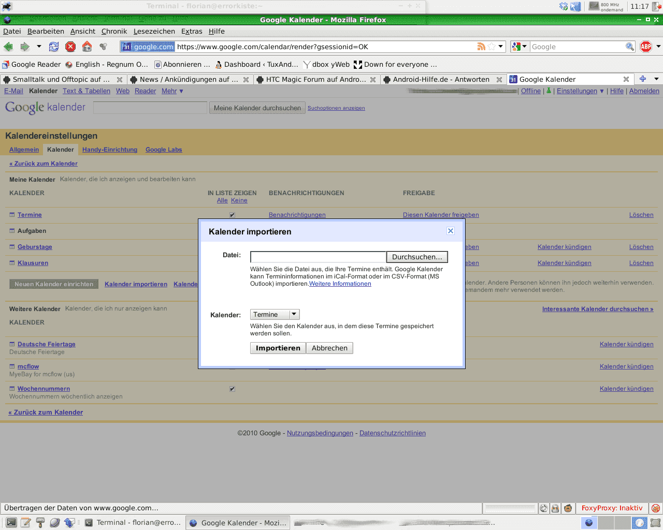Click the CPU frequency monitor applet
663x530 pixels.
pos(606,6)
